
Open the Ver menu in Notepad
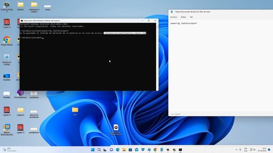pos(192,17)
